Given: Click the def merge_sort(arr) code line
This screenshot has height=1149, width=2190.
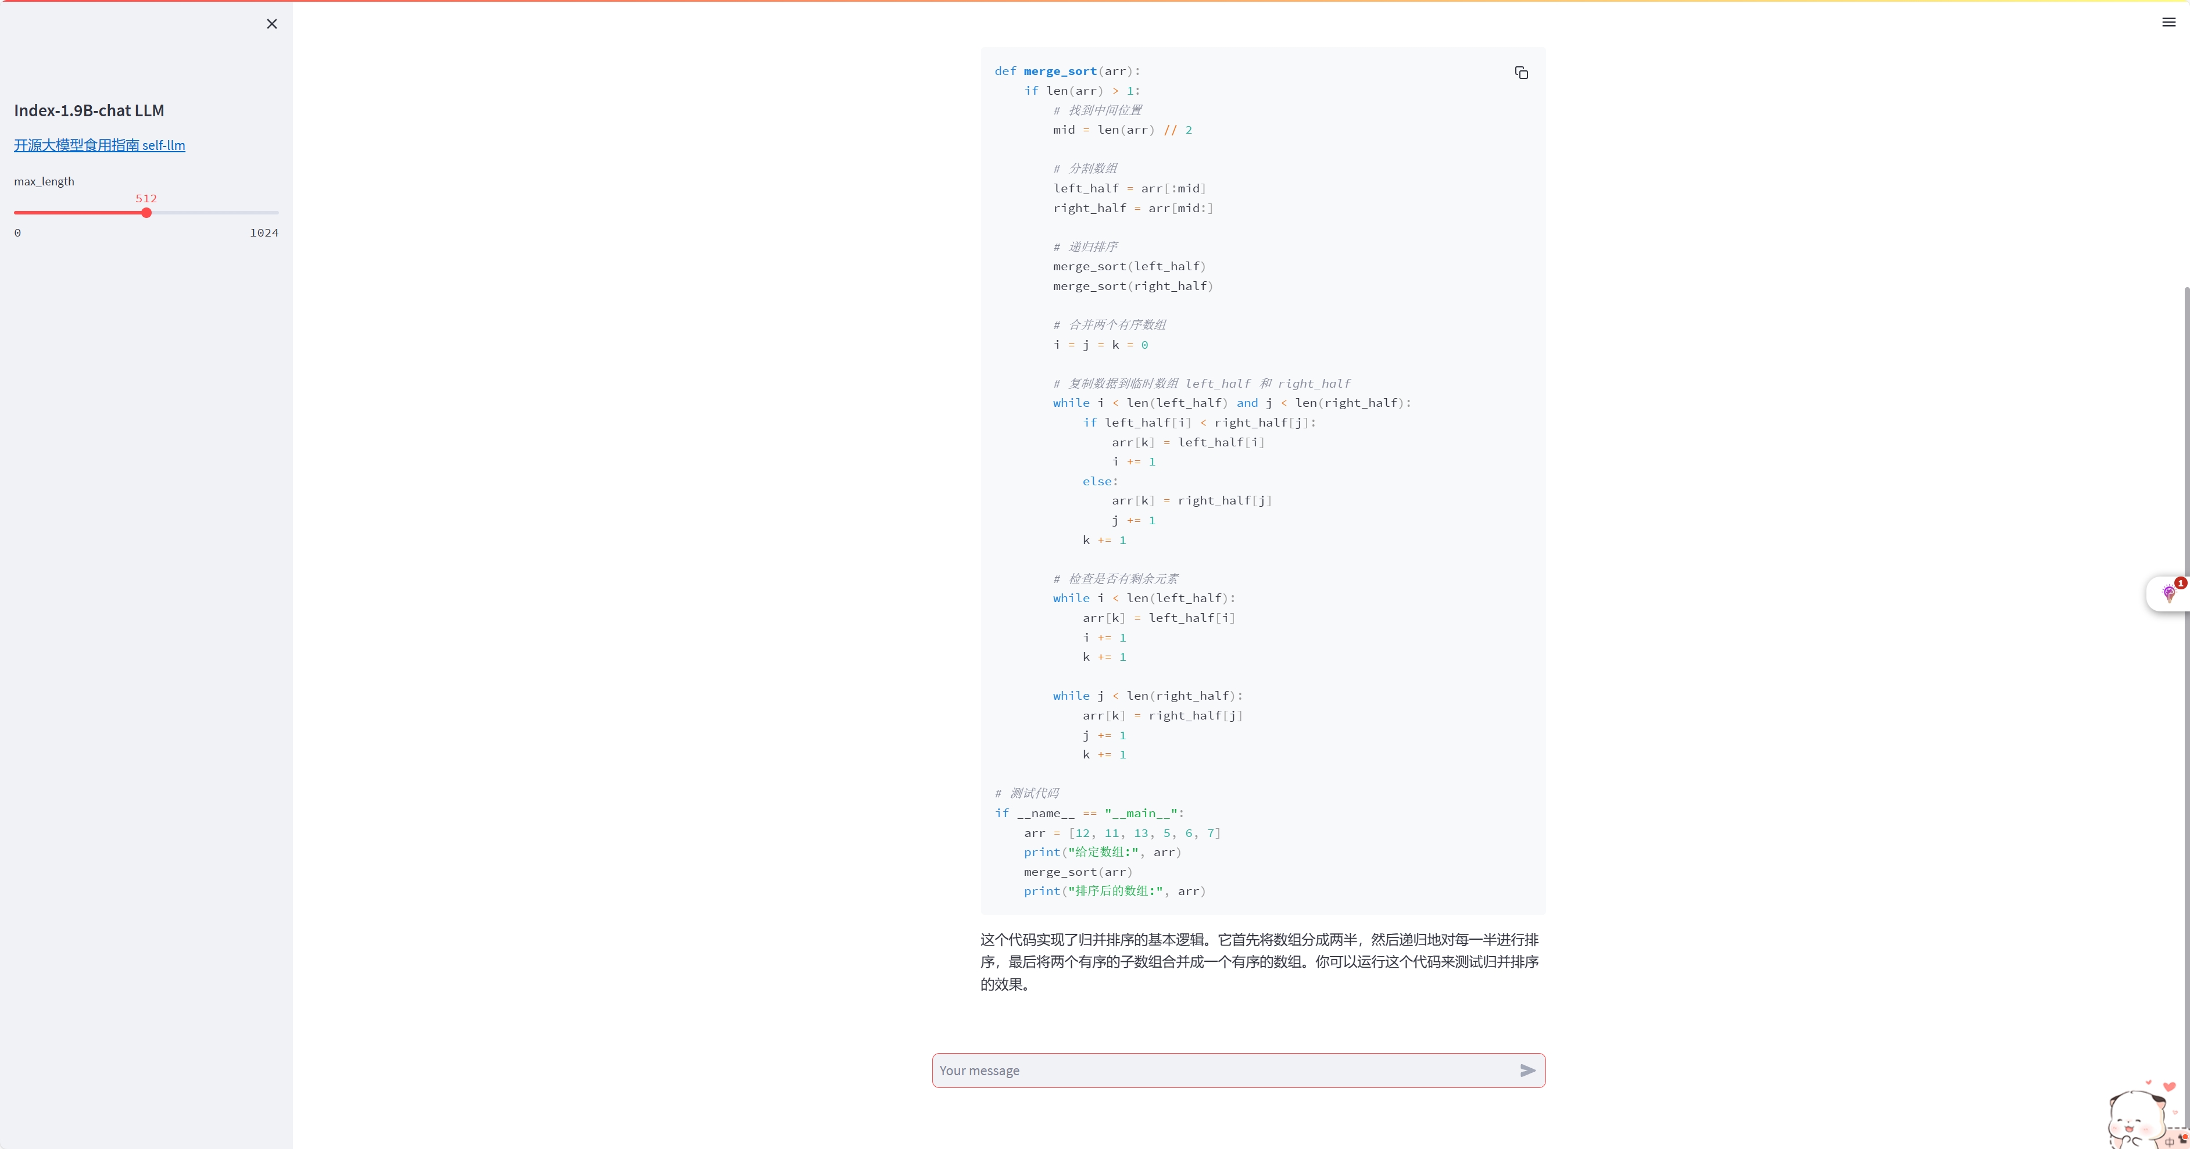Looking at the screenshot, I should pos(1067,71).
